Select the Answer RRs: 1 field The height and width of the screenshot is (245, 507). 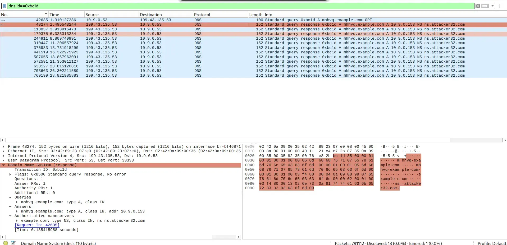(x=30, y=183)
